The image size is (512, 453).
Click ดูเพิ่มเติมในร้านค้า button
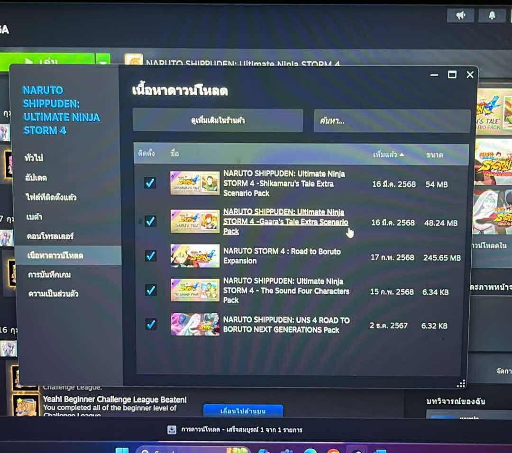[218, 120]
